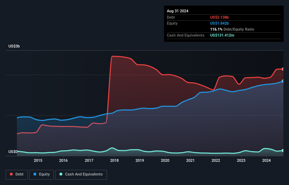Click the US$3b y-axis label
Image resolution: width=289 pixels, height=185 pixels.
[14, 46]
